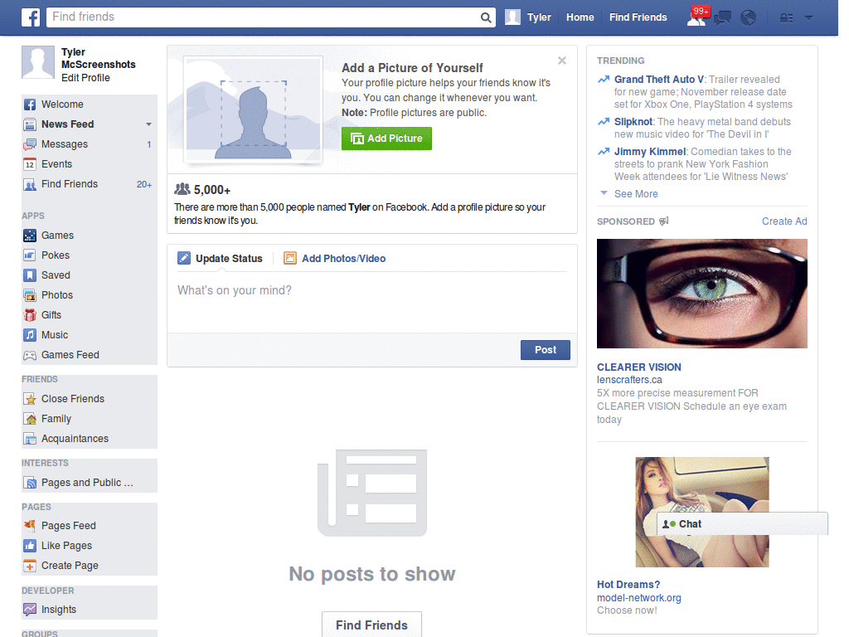Open the notifications globe icon
Screen dimensions: 849x637
point(749,18)
